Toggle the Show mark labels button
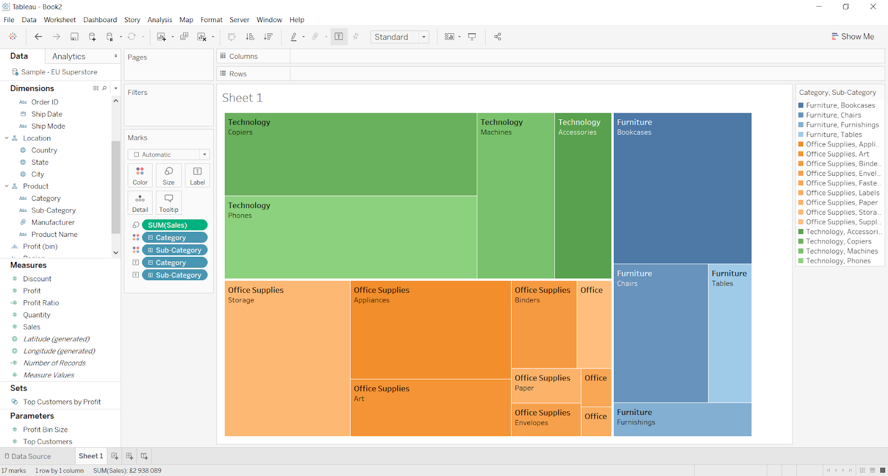 339,37
